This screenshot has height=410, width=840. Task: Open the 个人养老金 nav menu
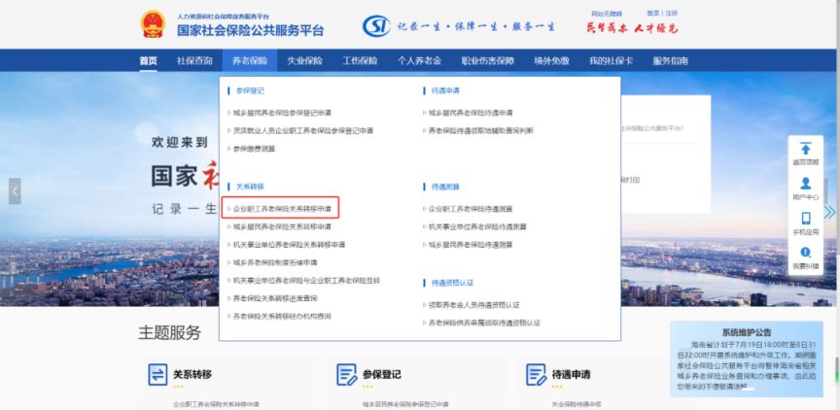tap(419, 61)
